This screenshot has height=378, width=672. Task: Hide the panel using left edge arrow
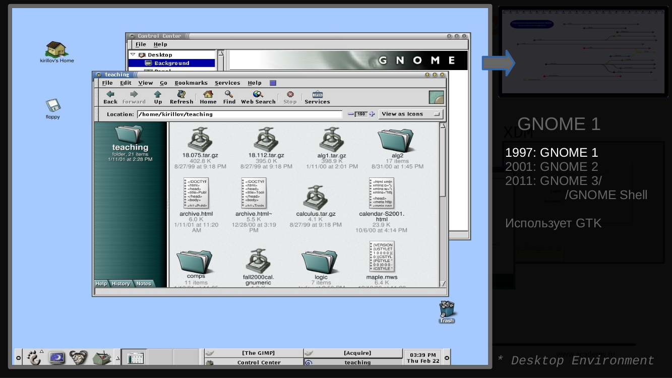pos(18,357)
